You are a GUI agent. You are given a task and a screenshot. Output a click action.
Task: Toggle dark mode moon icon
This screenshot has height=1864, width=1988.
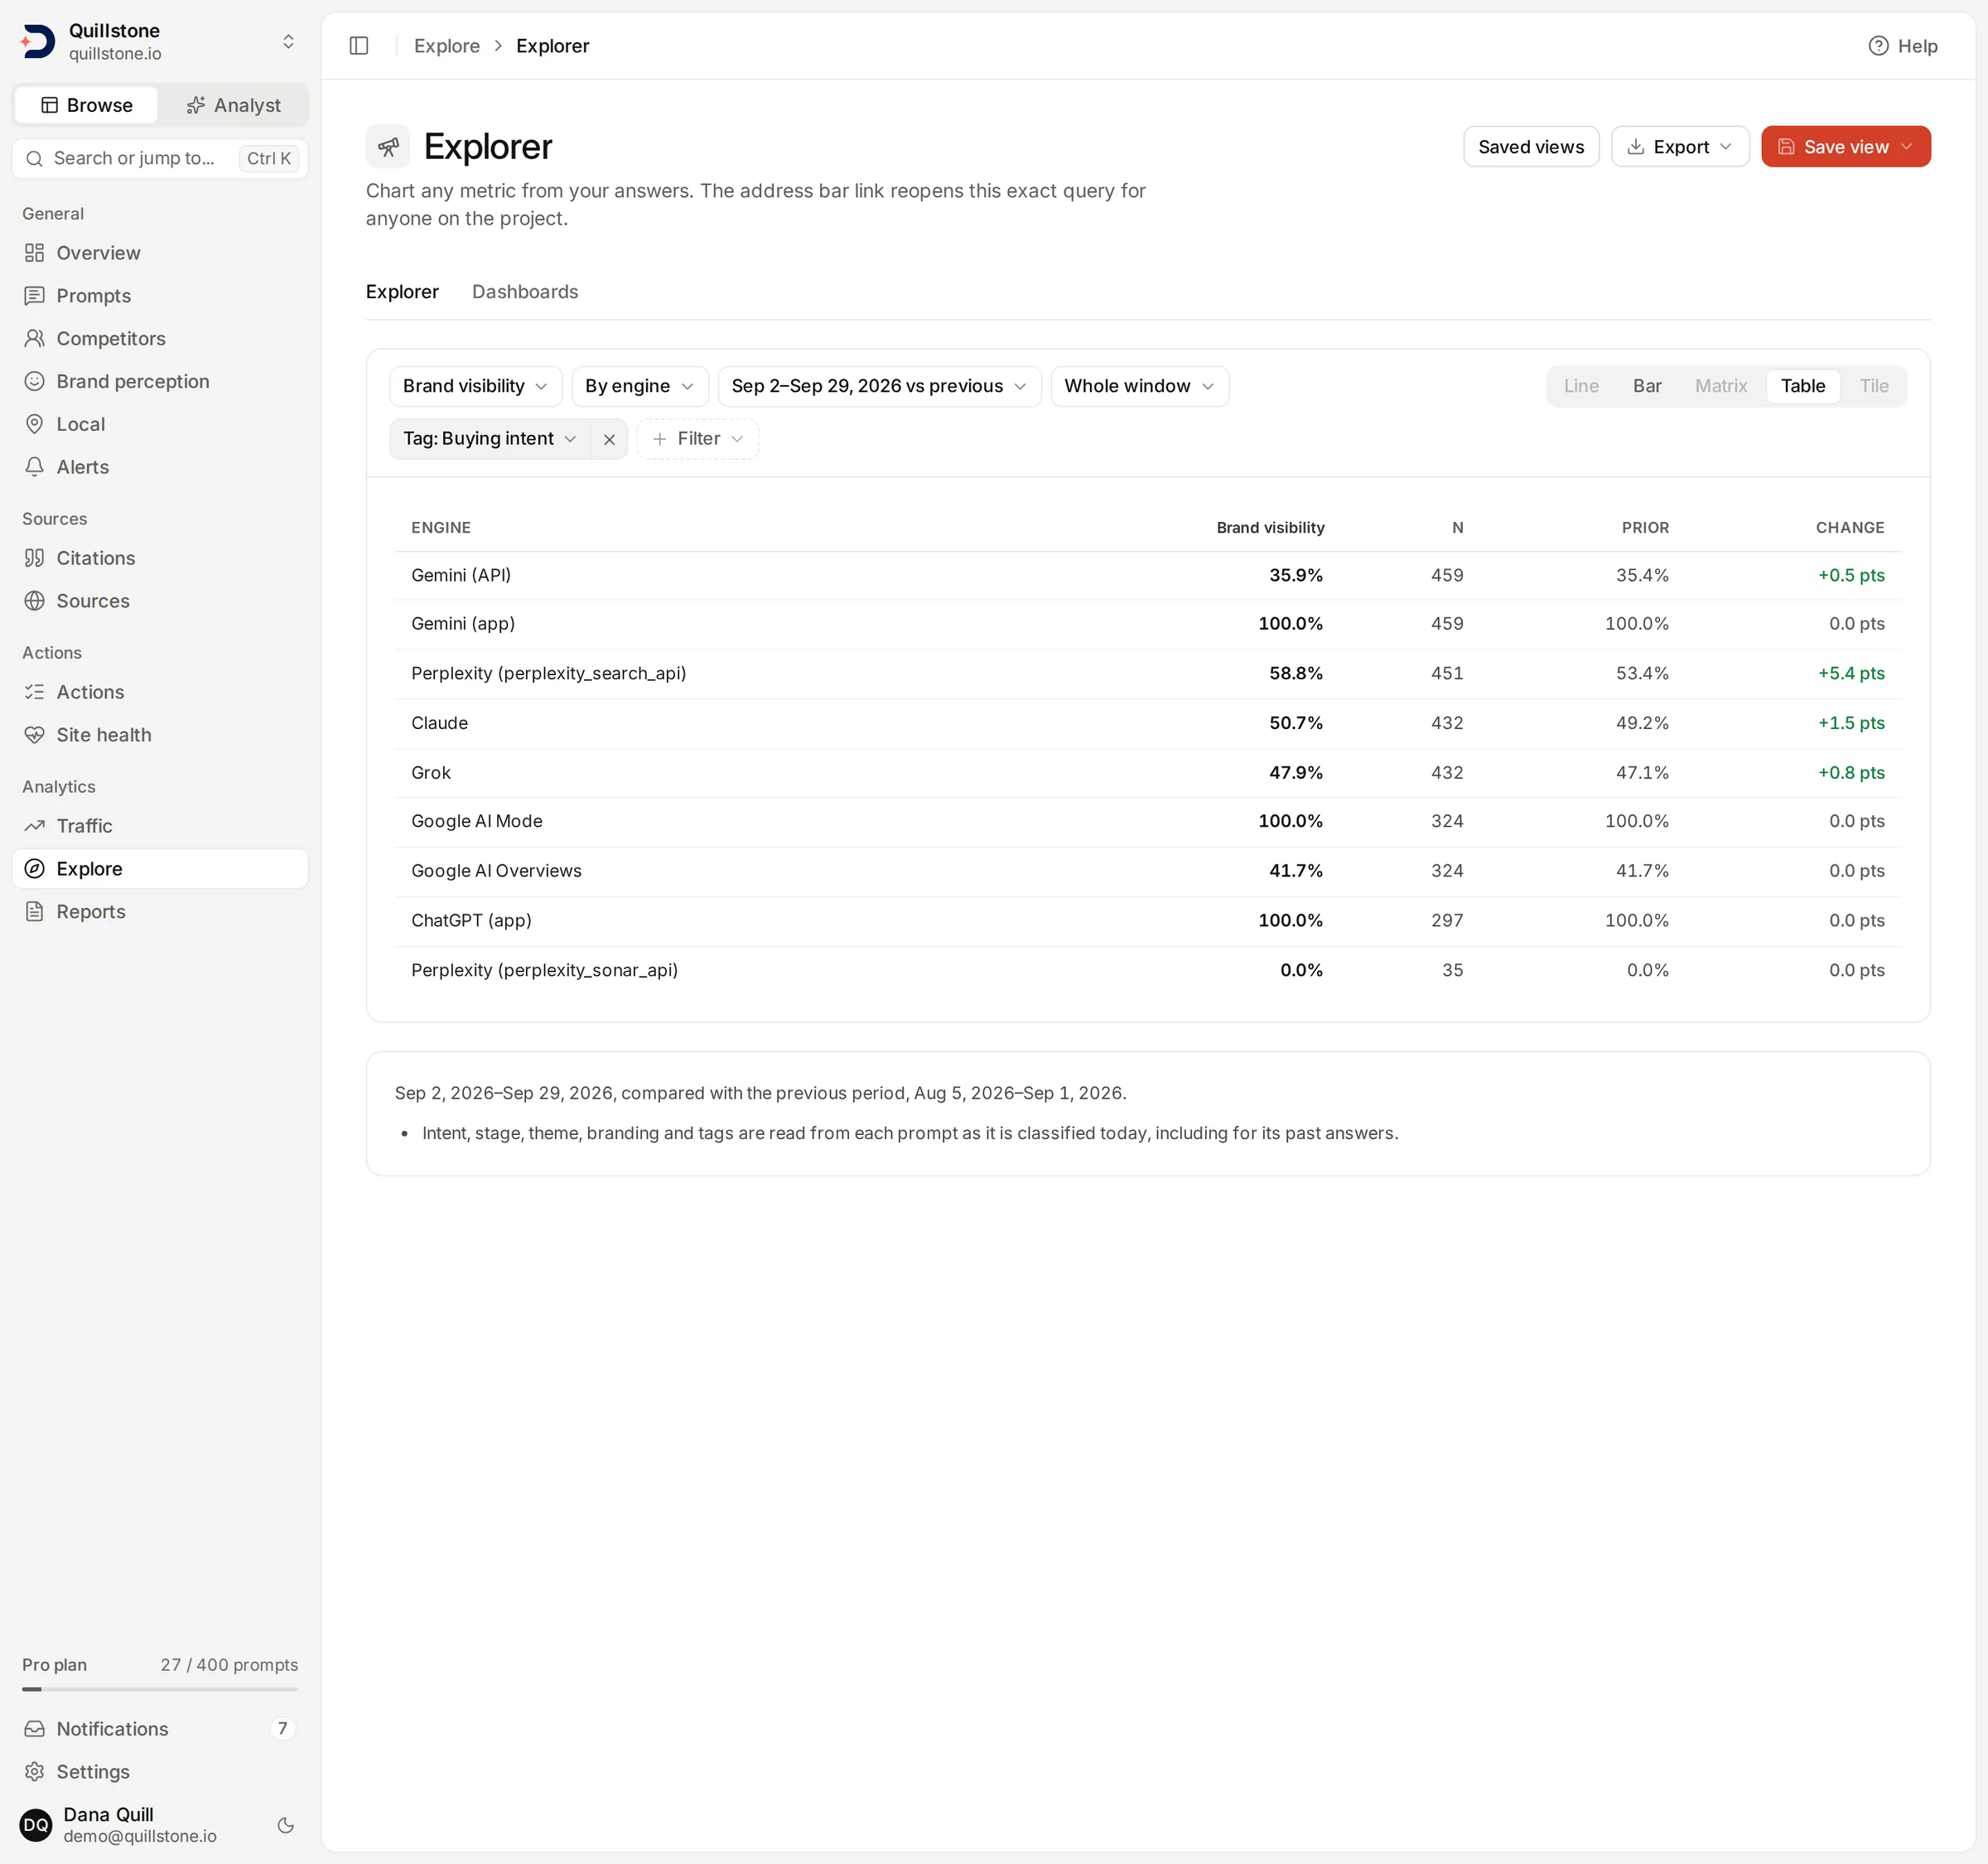click(x=286, y=1826)
